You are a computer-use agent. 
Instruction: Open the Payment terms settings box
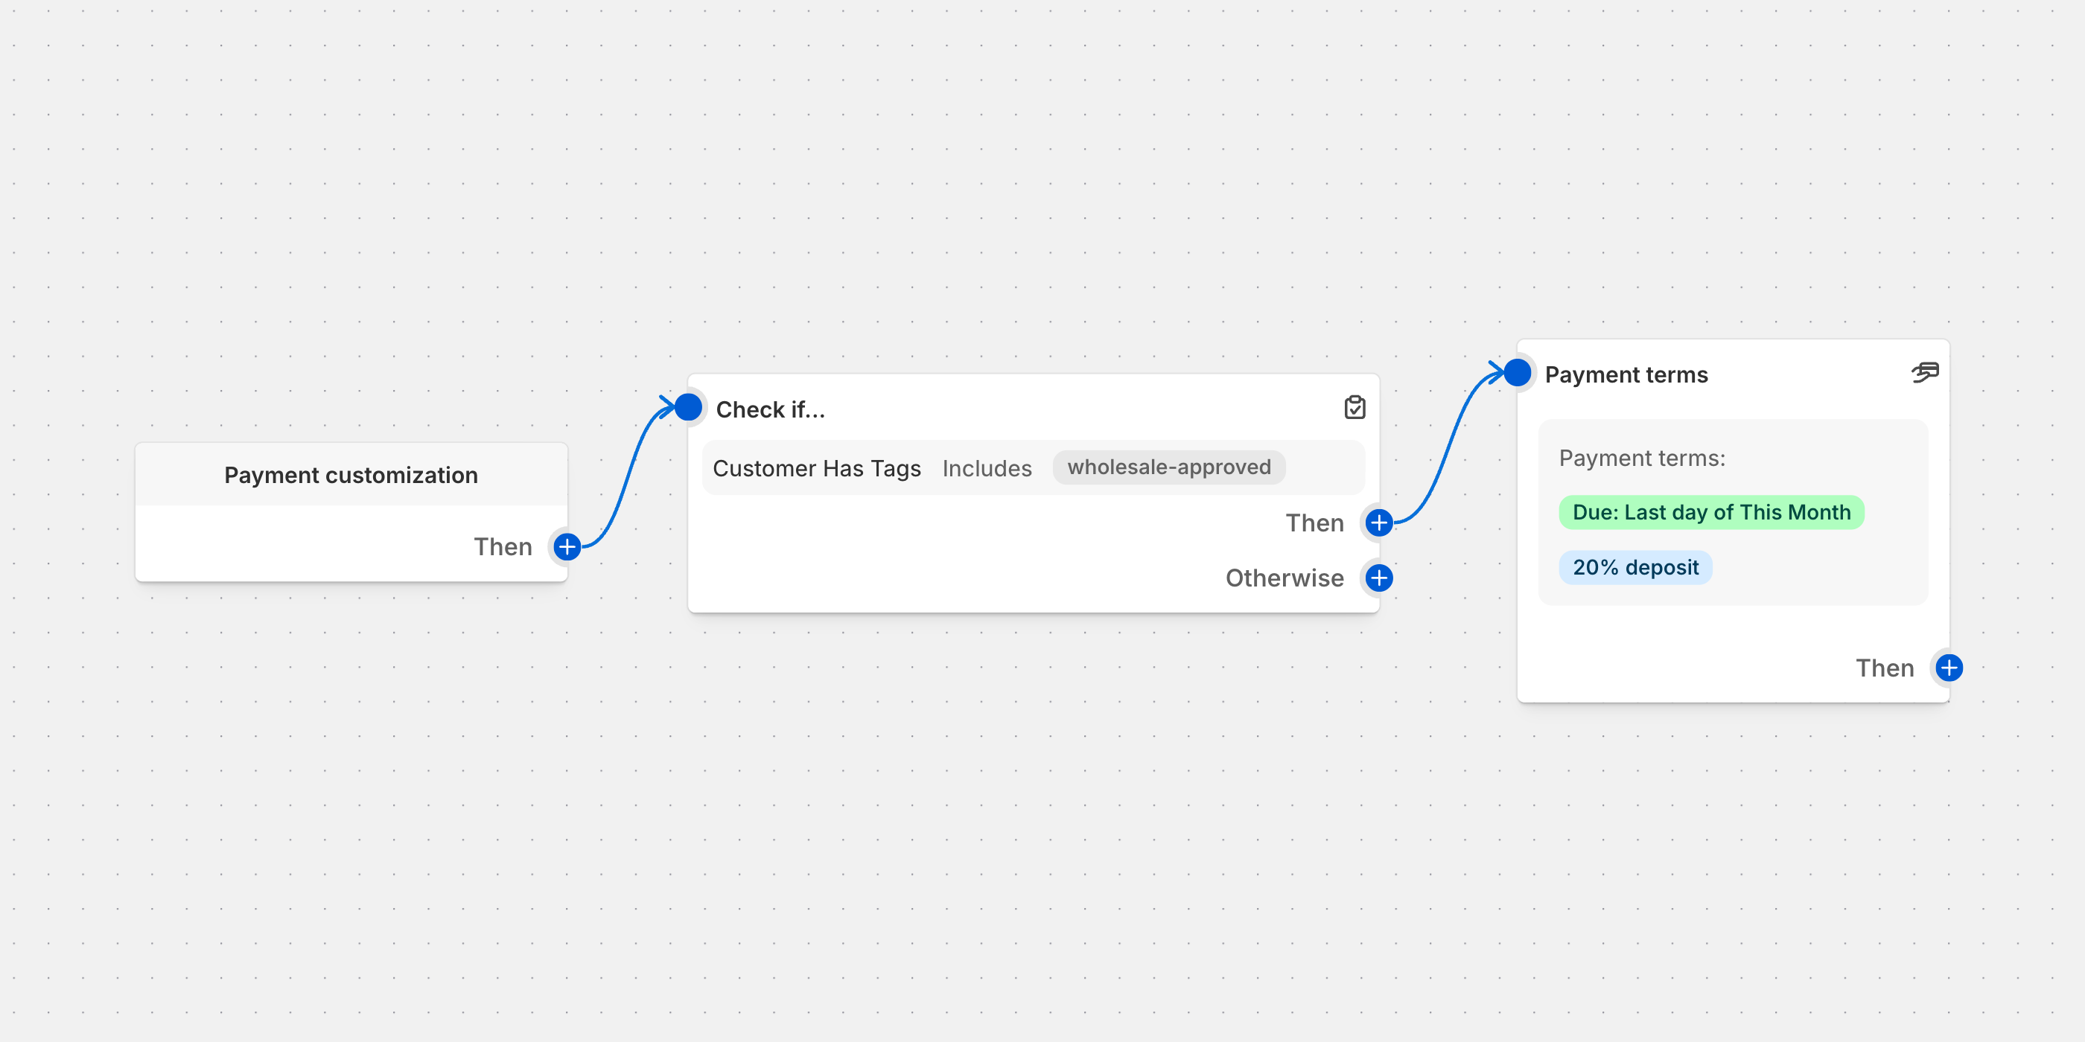coord(1733,512)
